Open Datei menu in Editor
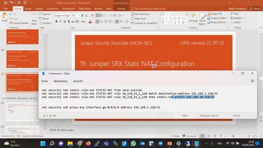Image resolution: width=263 pixels, height=148 pixels. 45,81
